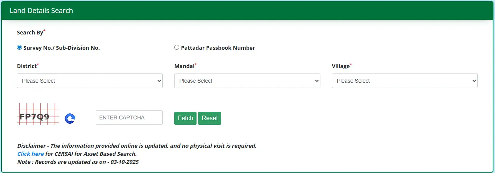The width and height of the screenshot is (495, 173).
Task: Select the Survey No./Sub-Division No. radio button
Action: pos(20,47)
